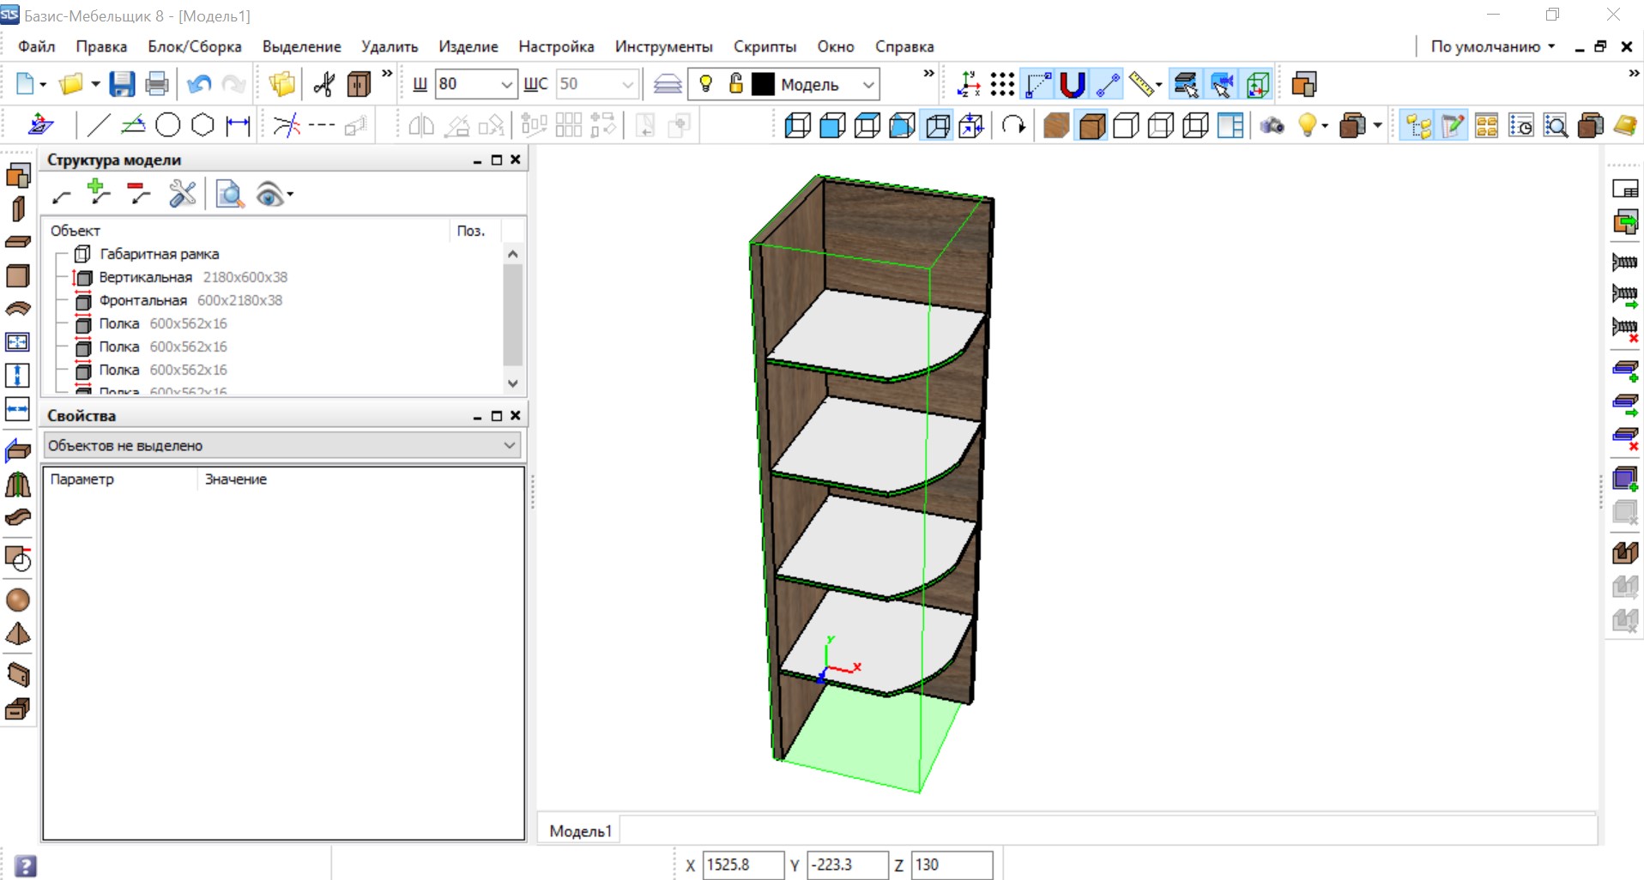Click the linear dimension tool icon

point(238,126)
